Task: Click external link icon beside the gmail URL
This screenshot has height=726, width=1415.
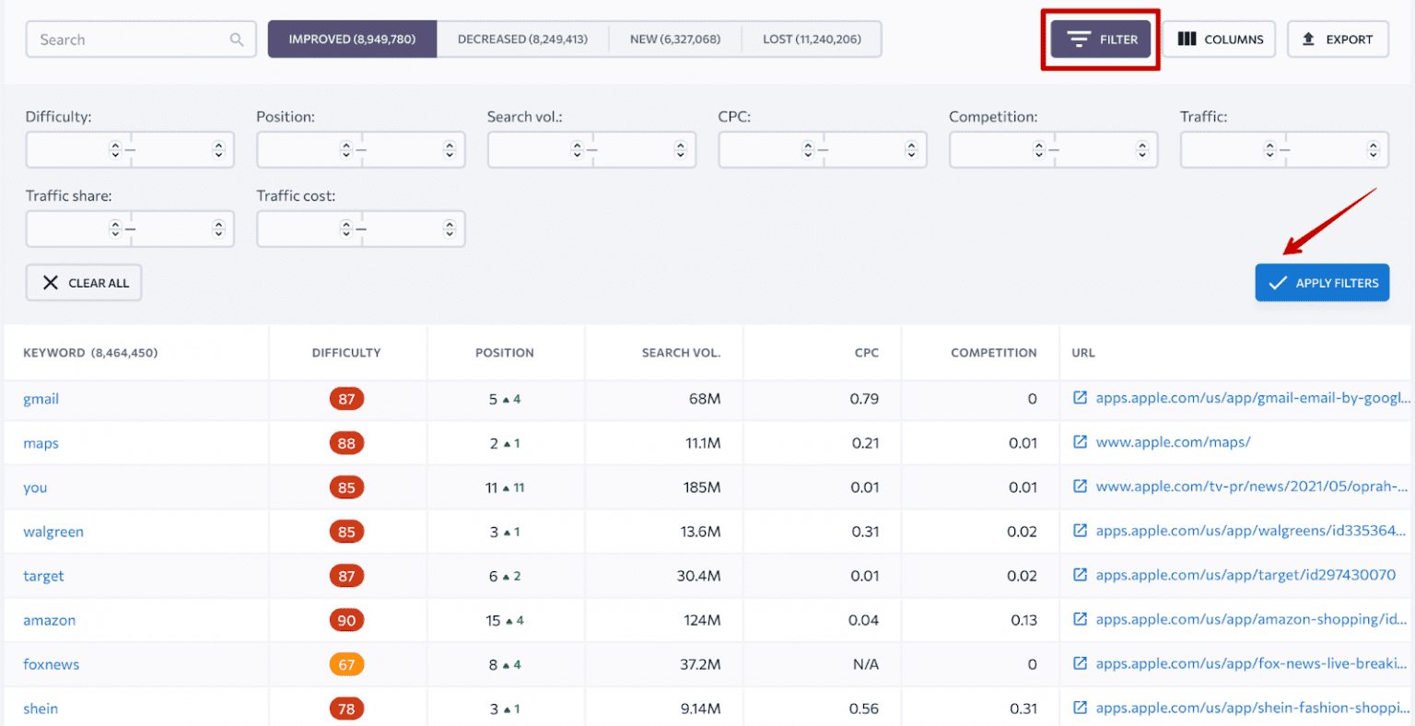Action: tap(1080, 397)
